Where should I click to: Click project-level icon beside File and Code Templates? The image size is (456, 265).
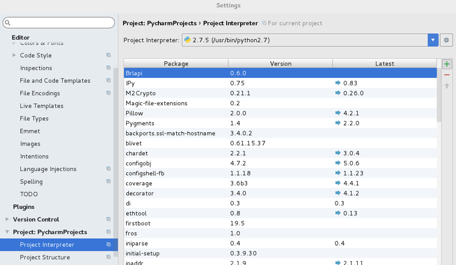108,81
